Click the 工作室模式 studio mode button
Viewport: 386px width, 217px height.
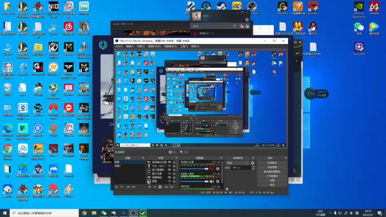[x=272, y=176]
